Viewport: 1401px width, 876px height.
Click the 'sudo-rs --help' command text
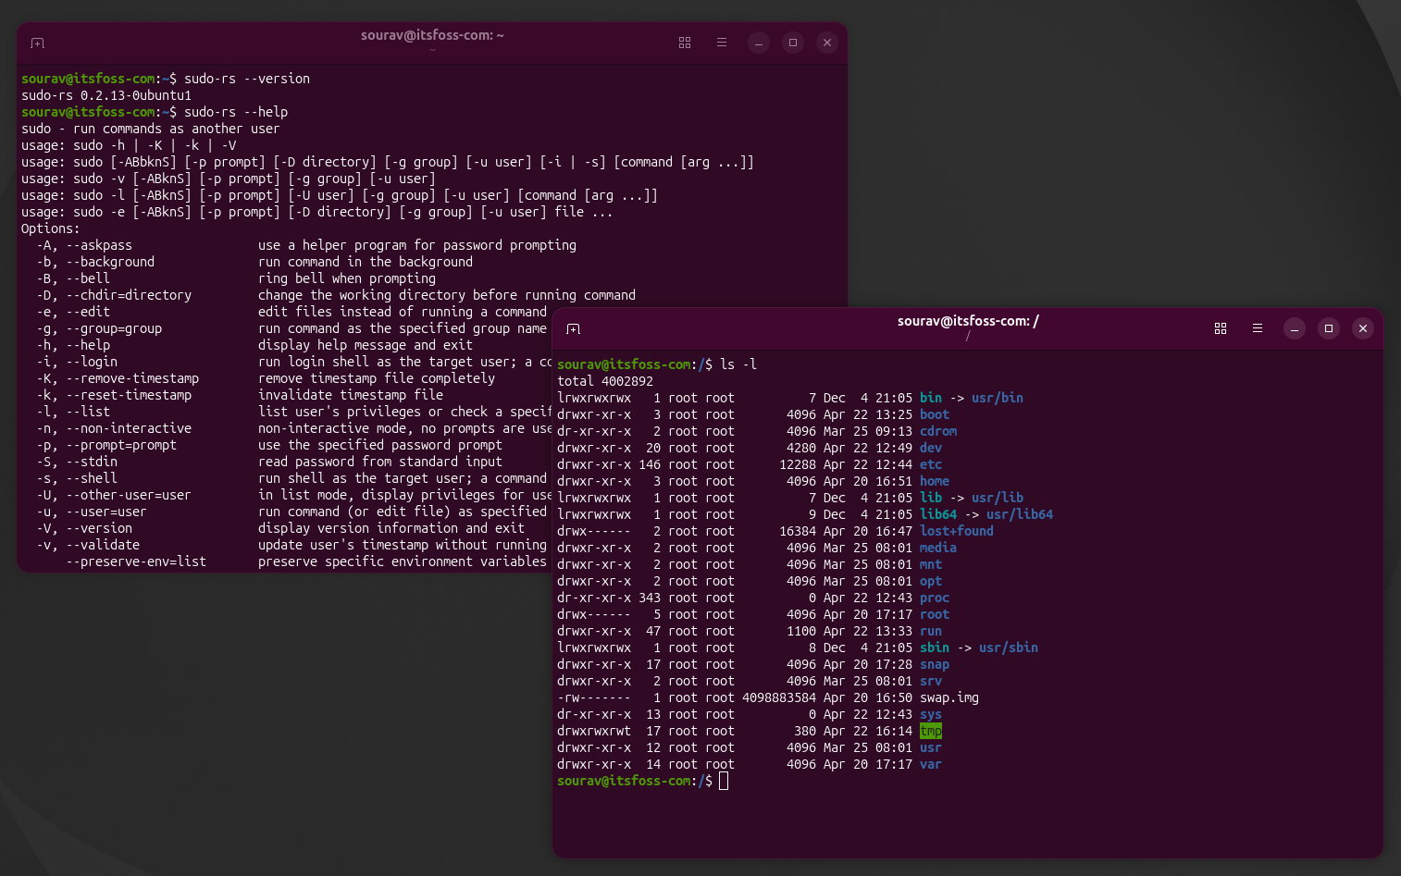[236, 112]
